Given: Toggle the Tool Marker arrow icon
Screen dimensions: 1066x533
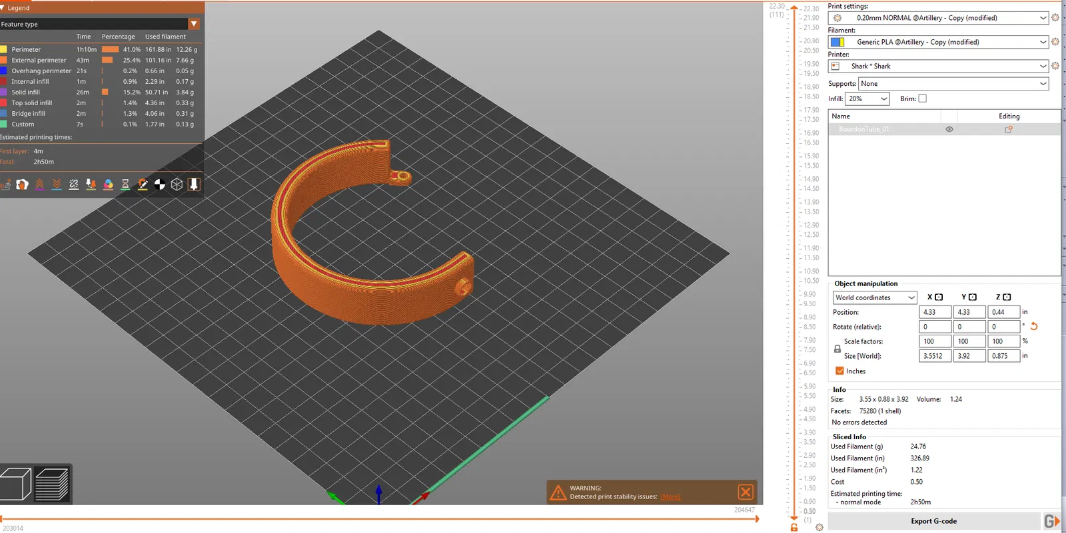Looking at the screenshot, I should [194, 184].
